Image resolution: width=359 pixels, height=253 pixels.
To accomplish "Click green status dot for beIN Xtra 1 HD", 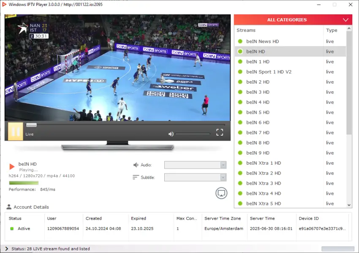I will coord(240,163).
